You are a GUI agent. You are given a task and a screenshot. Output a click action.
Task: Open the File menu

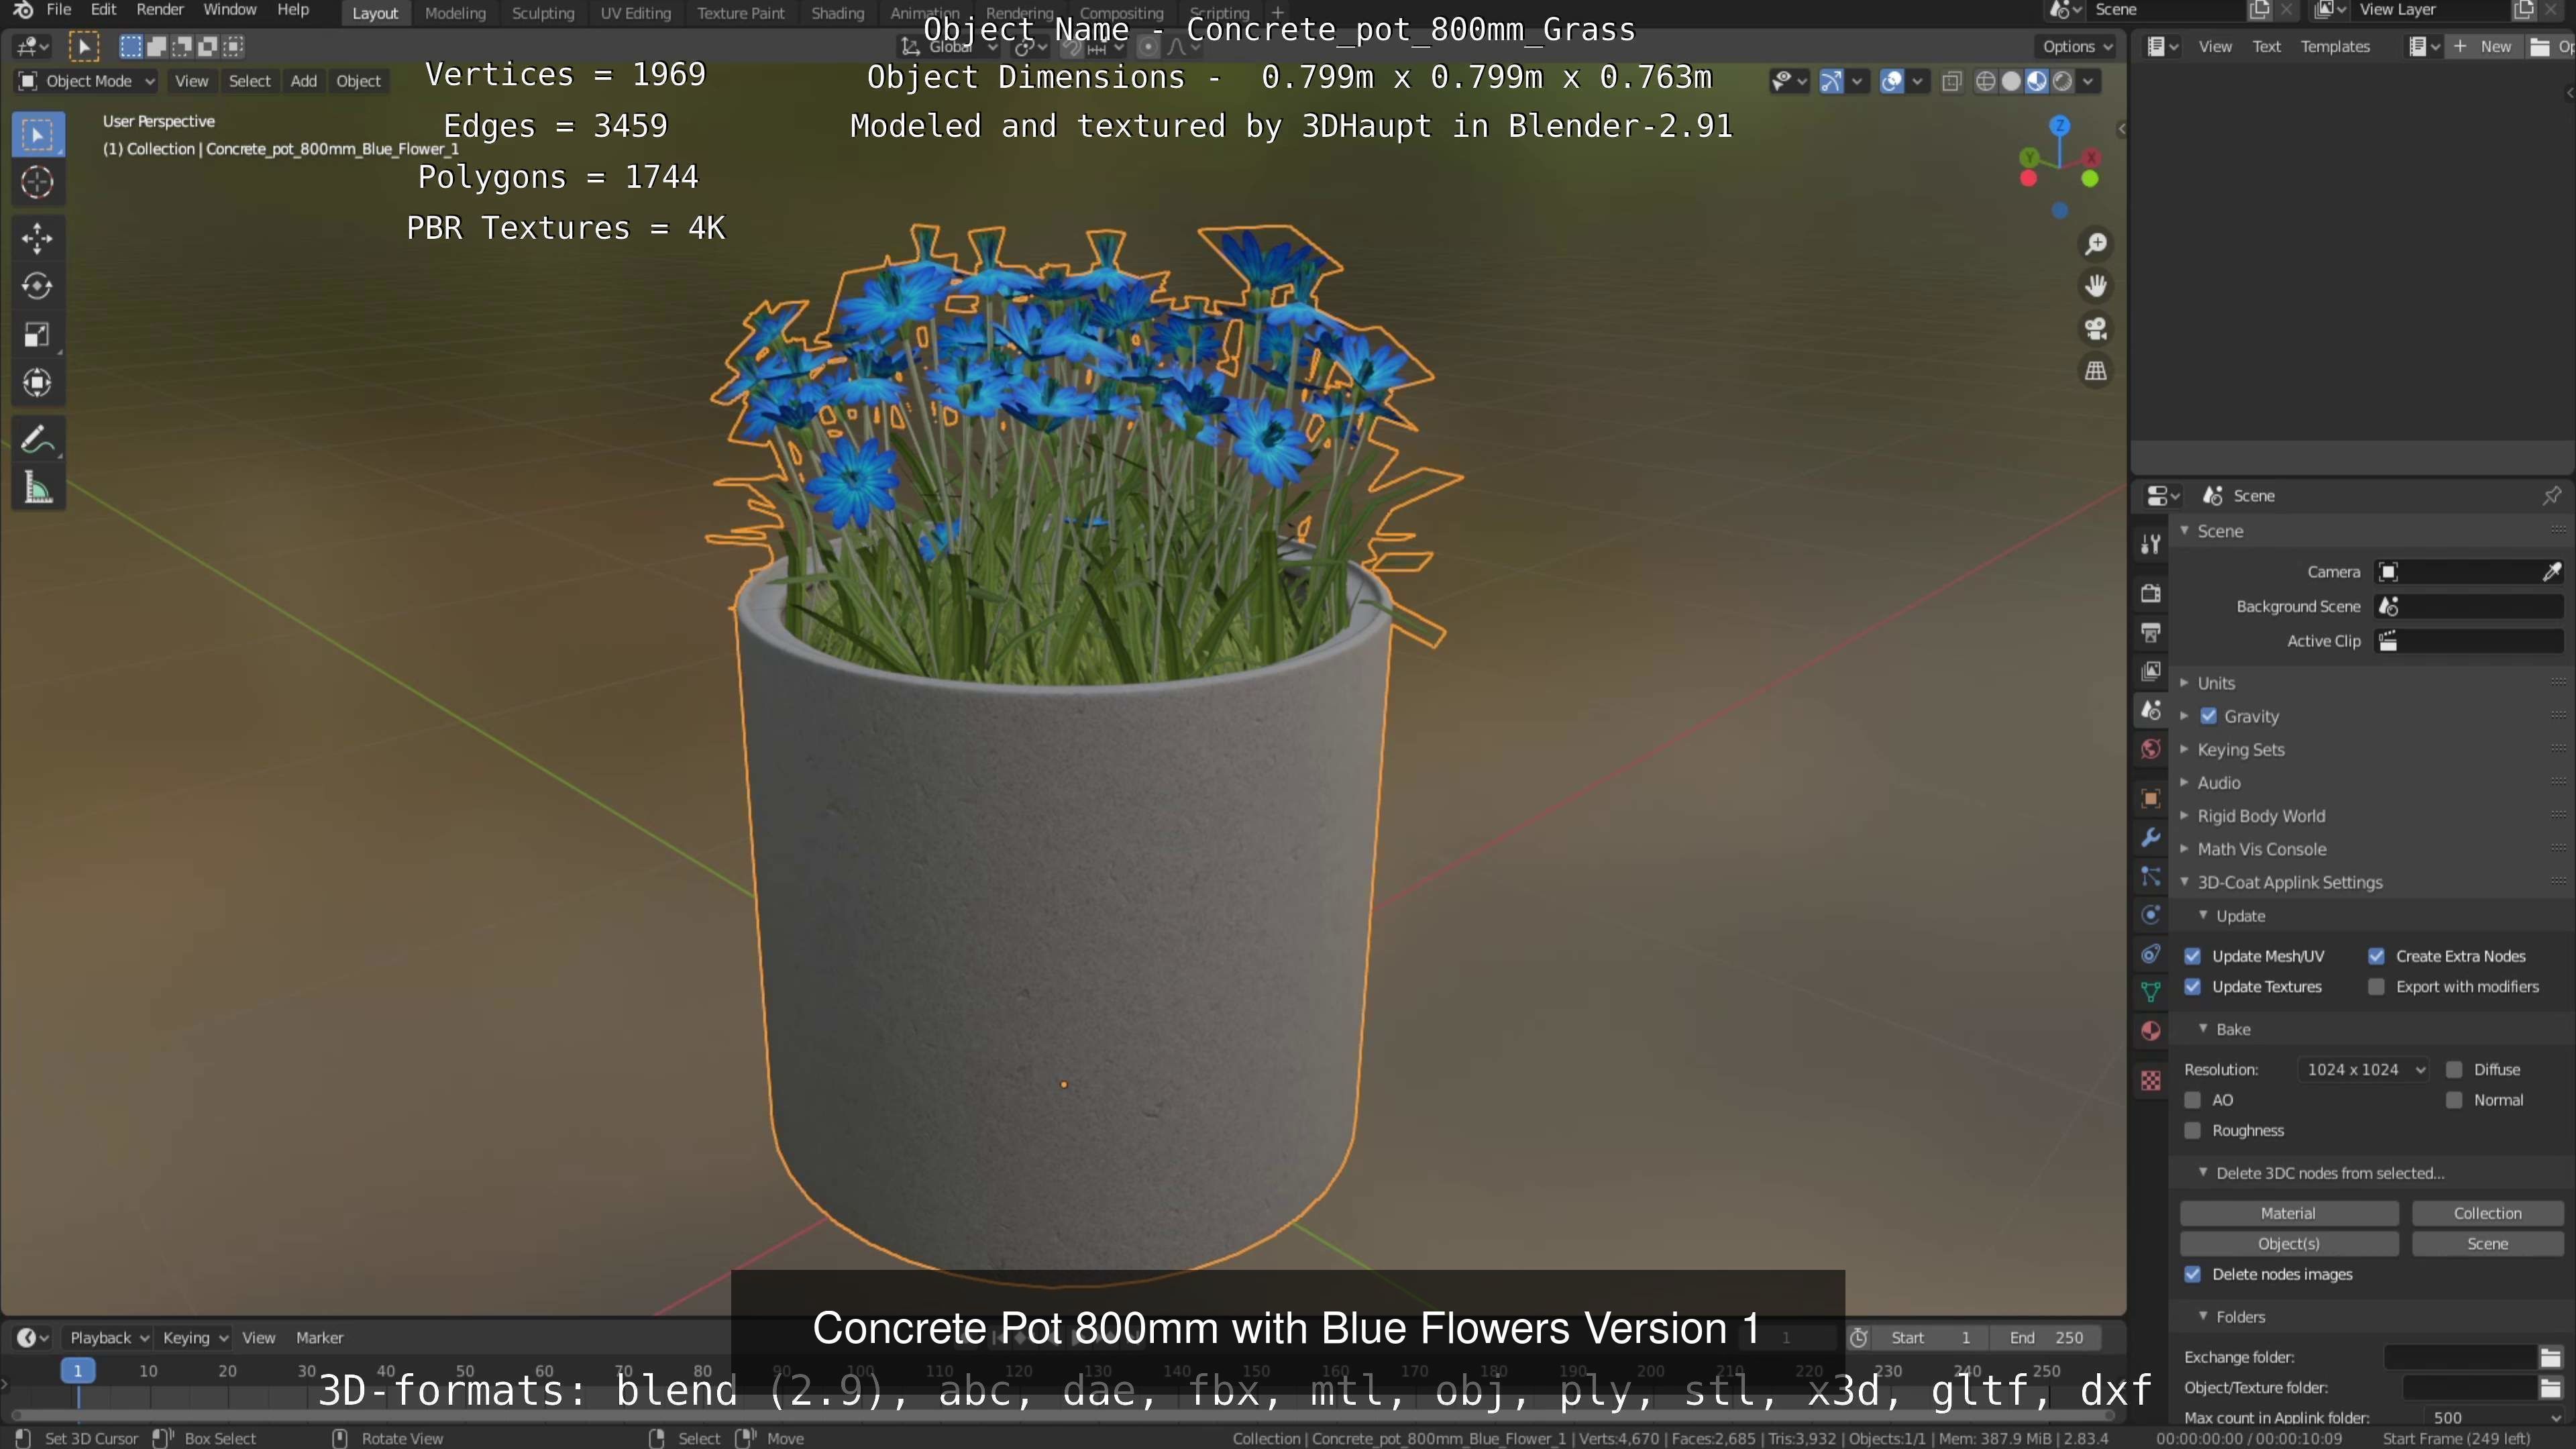[59, 10]
